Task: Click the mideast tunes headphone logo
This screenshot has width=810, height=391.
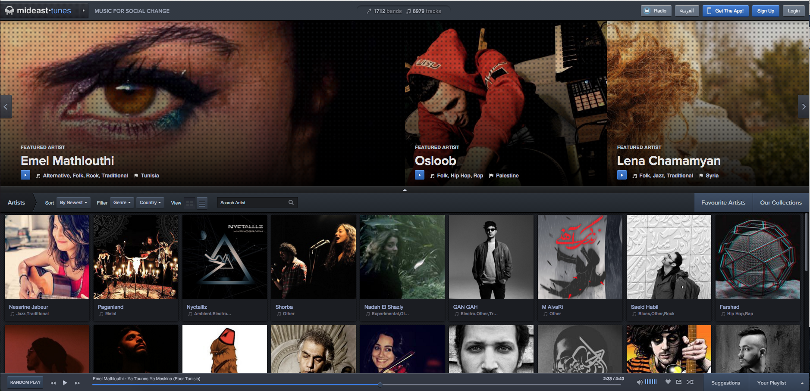Action: 9,11
